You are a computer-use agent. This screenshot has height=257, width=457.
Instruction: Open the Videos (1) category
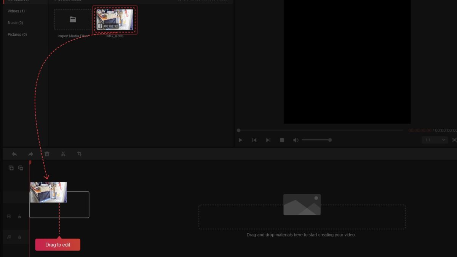16,11
